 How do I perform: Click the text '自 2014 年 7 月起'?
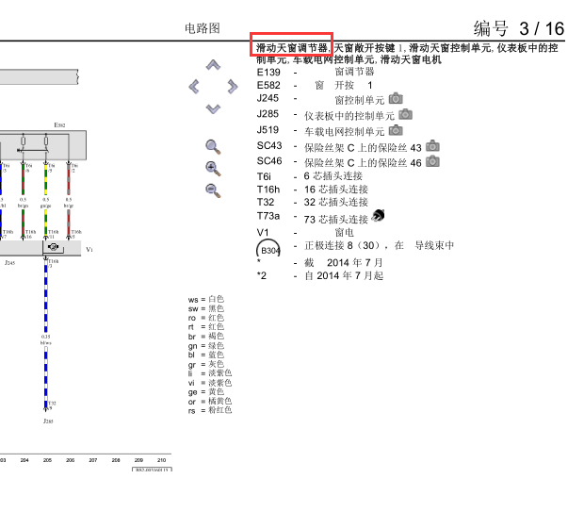pyautogui.click(x=344, y=275)
